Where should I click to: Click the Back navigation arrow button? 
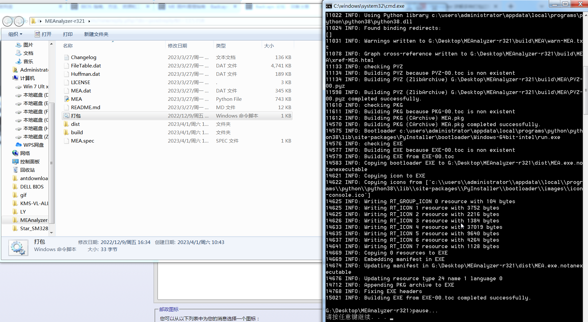pyautogui.click(x=8, y=21)
